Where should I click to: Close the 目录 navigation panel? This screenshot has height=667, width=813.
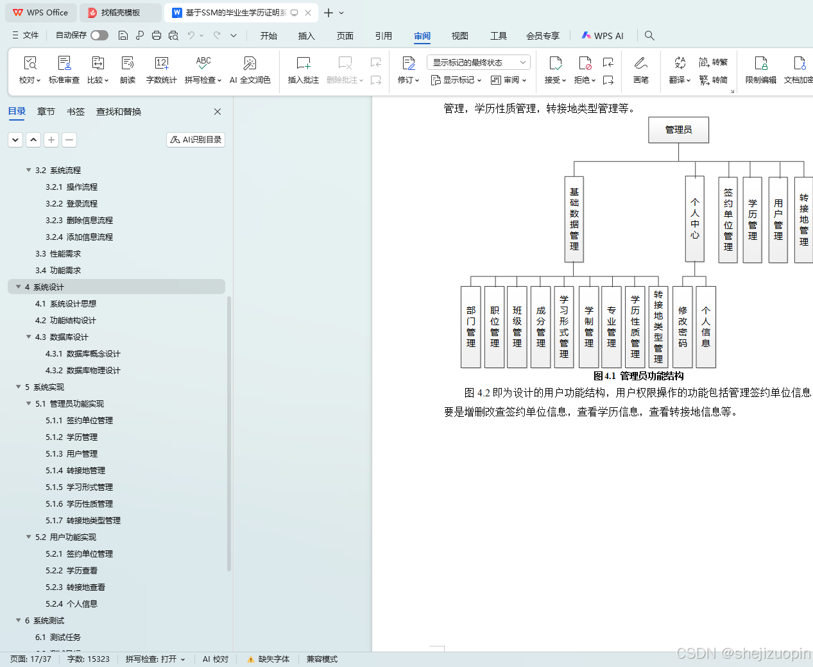pos(217,111)
